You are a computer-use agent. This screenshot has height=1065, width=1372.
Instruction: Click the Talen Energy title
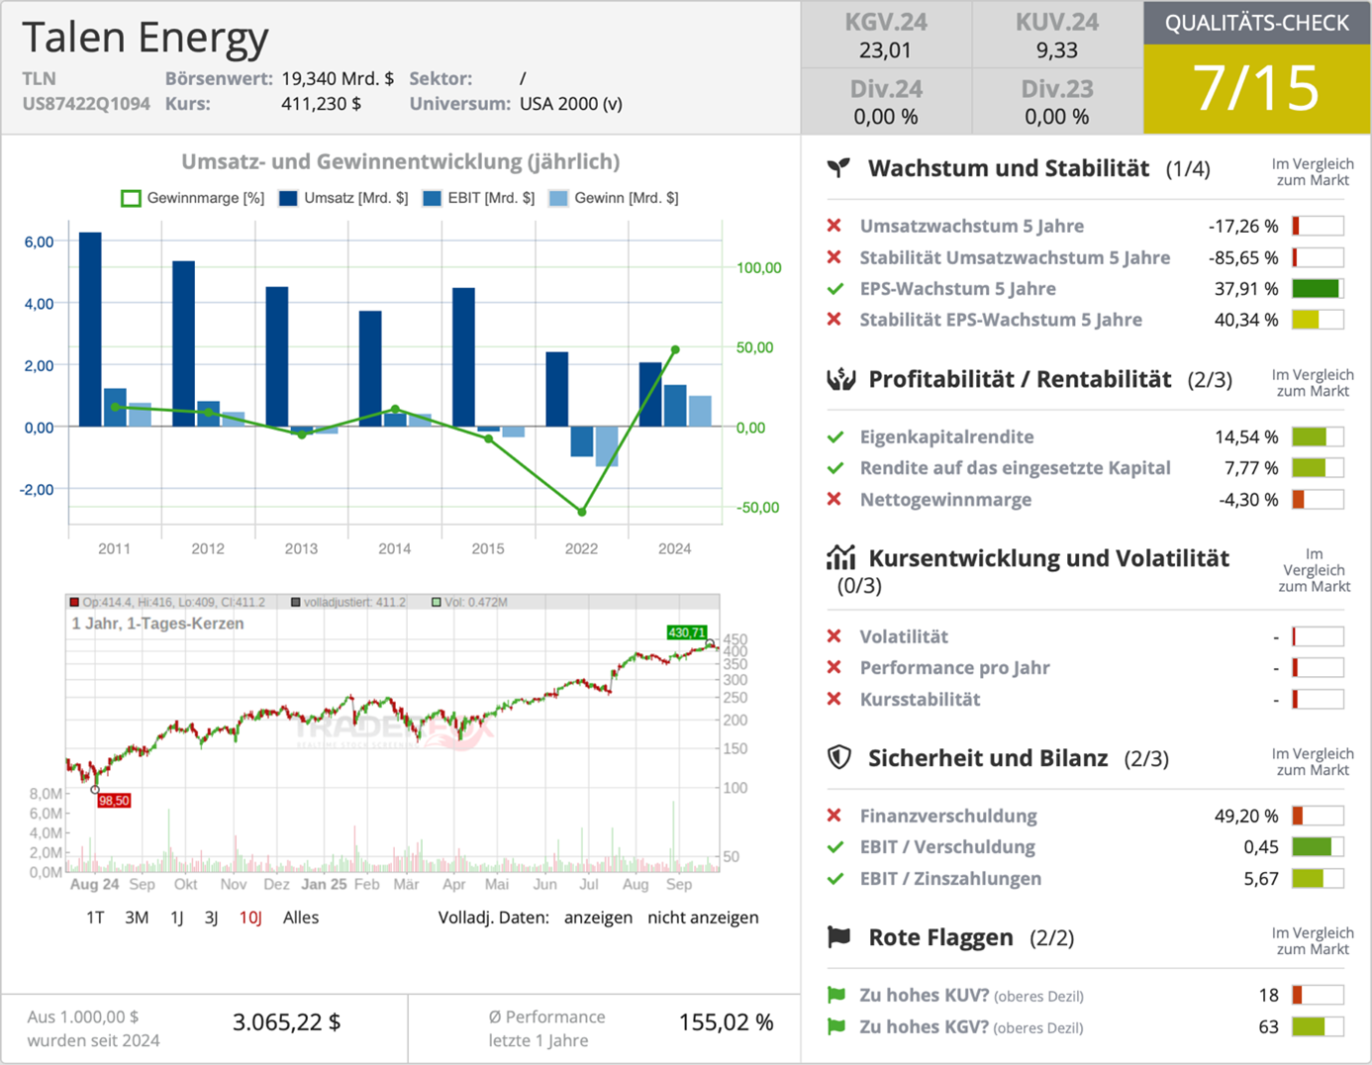(x=146, y=38)
